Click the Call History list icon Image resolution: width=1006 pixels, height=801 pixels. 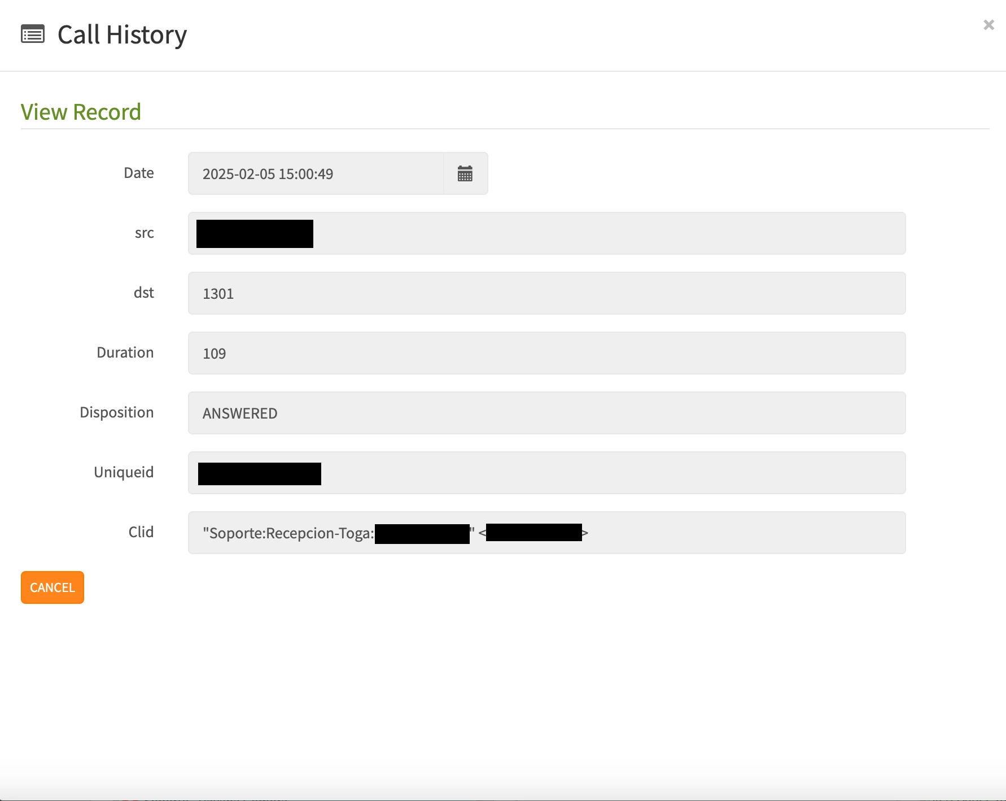[33, 34]
